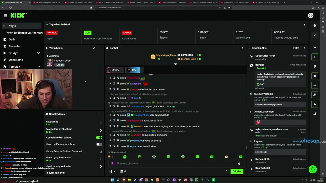
Task: Open the Filtre dropdown in Etkinlik Akışı
Action: pyautogui.click(x=296, y=48)
